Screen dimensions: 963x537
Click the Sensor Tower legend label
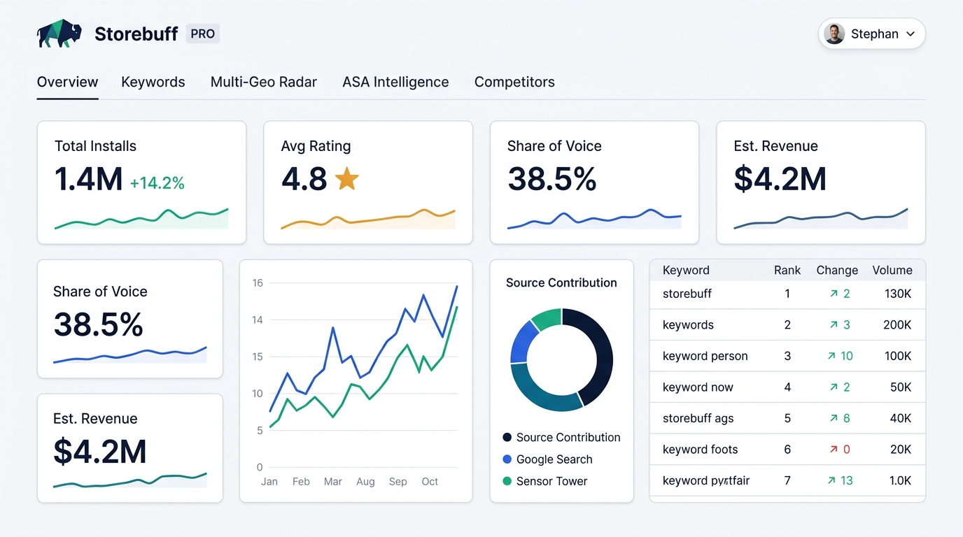tap(551, 481)
